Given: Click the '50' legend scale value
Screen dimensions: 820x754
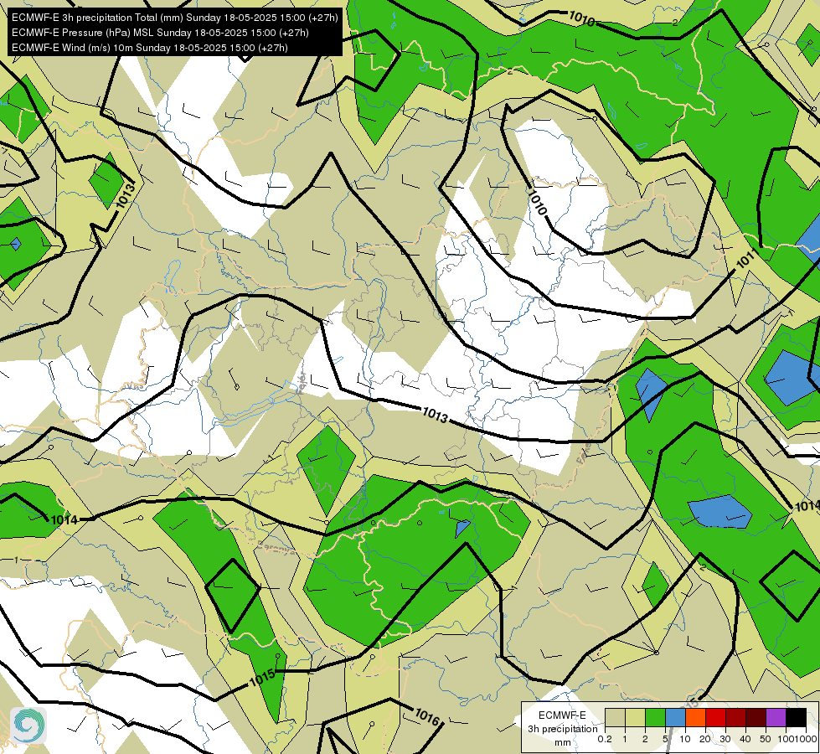Looking at the screenshot, I should [x=766, y=740].
